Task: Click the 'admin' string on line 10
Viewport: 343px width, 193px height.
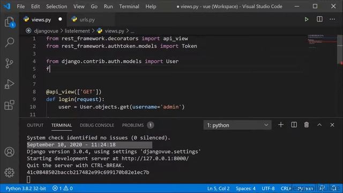Action: click(171, 107)
